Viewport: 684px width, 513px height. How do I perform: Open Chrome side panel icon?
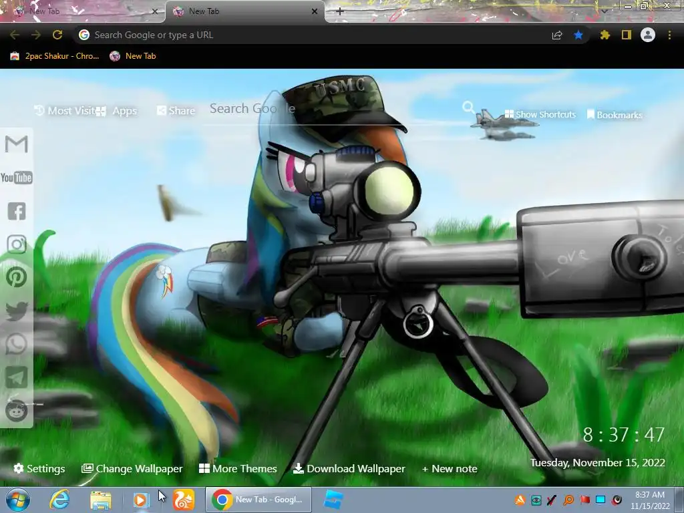[627, 35]
